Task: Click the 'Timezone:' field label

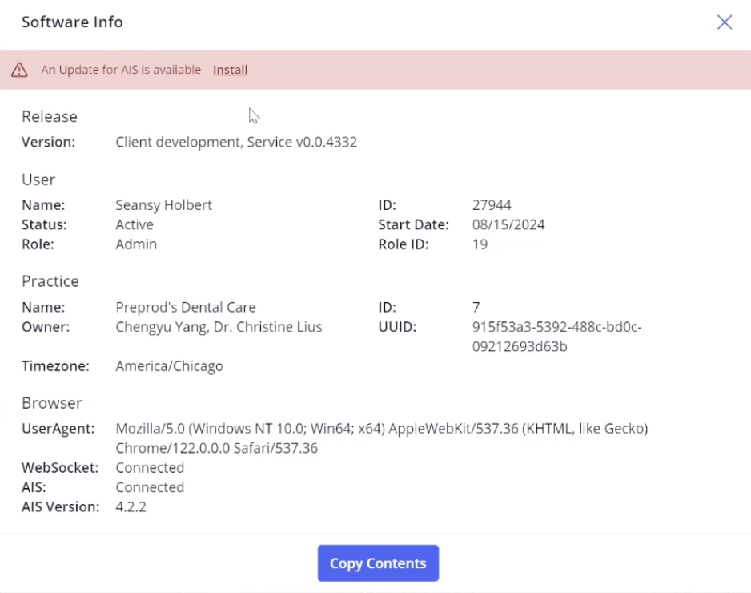Action: (55, 366)
